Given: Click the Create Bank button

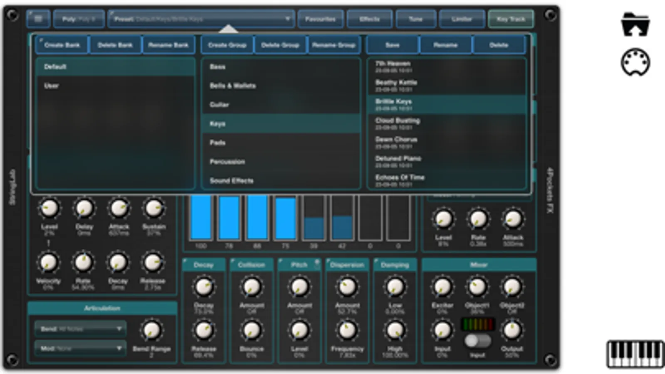Looking at the screenshot, I should [62, 45].
